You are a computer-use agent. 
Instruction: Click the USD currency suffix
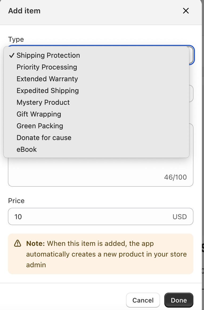coord(179,216)
